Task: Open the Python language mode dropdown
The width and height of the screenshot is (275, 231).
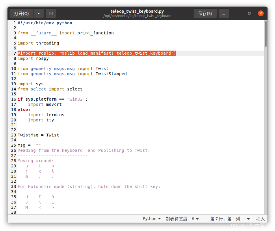Action: pyautogui.click(x=151, y=219)
